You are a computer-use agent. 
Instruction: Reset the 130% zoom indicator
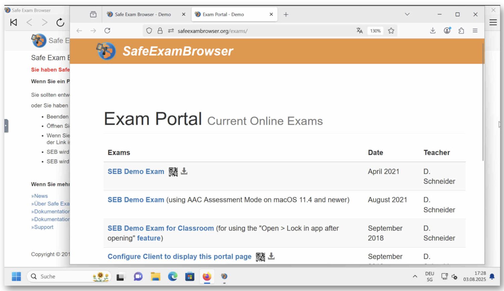(x=375, y=31)
